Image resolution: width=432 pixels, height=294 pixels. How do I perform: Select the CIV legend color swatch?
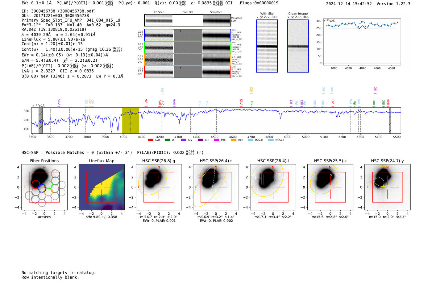pyautogui.click(x=184, y=140)
